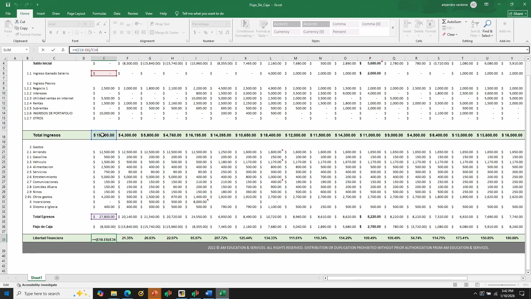Toggle Wrap Text option
This screenshot has width=531, height=299.
coord(160,24)
